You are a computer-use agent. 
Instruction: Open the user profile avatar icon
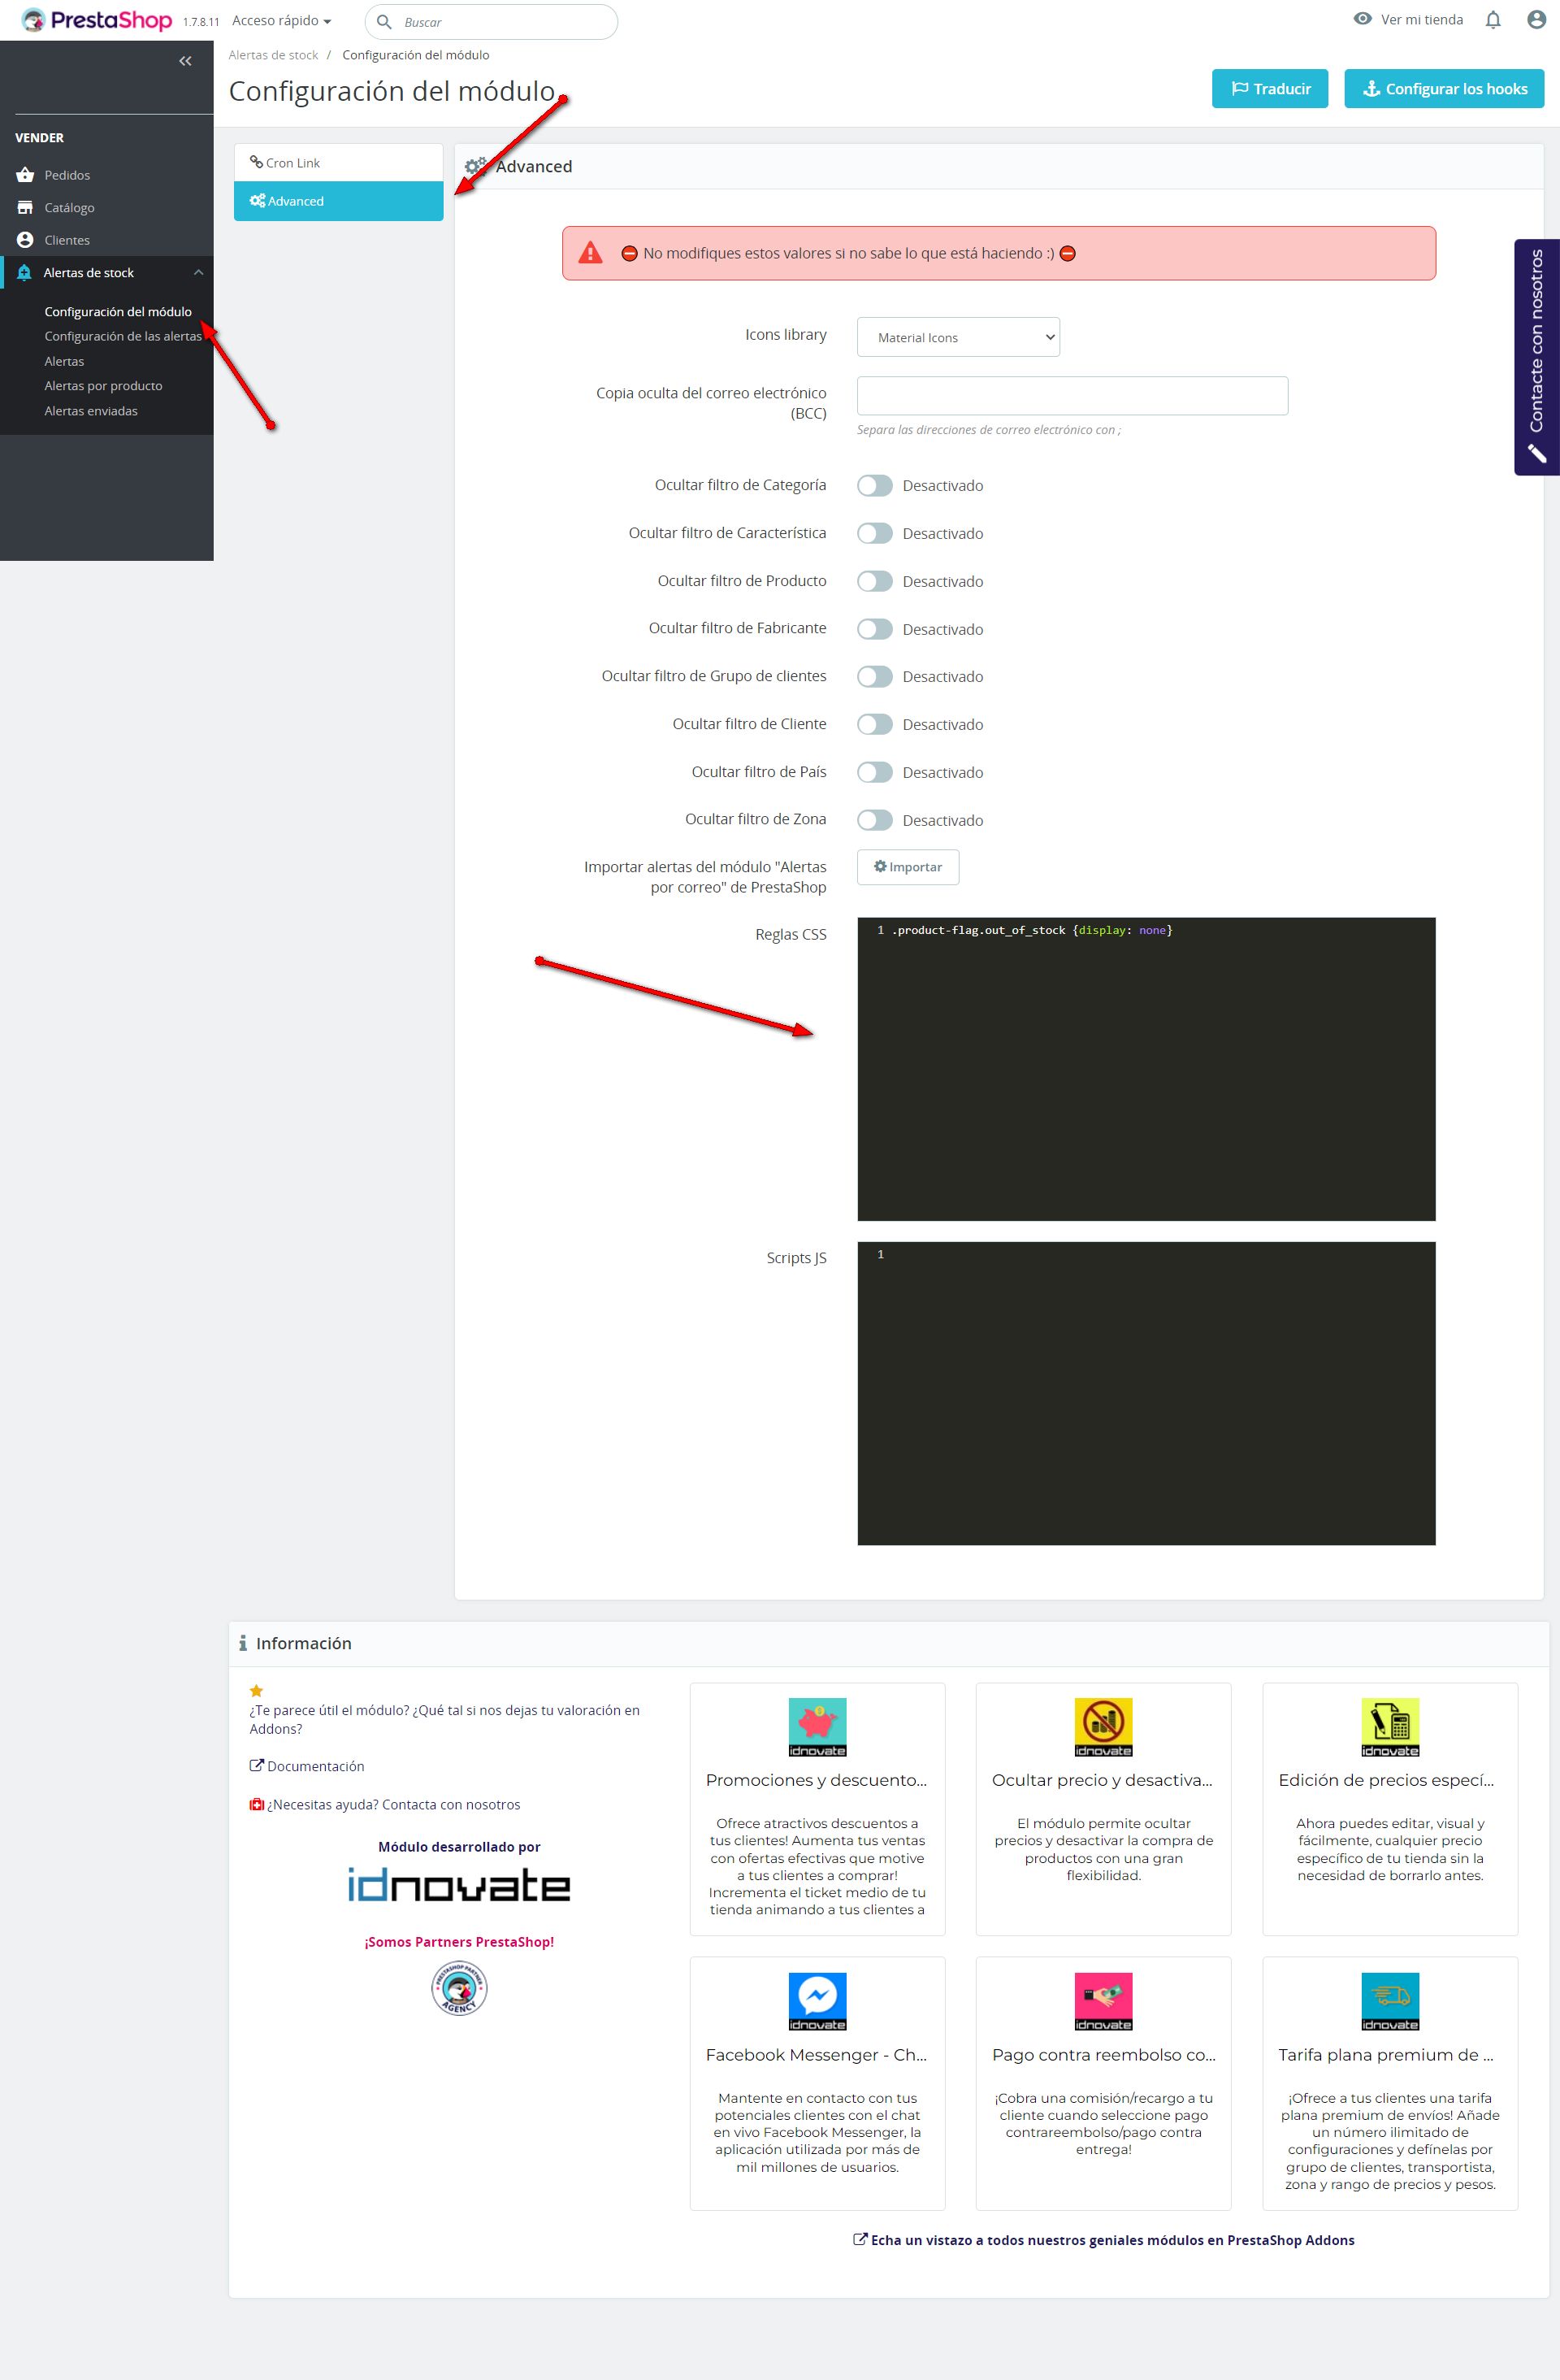tap(1536, 20)
